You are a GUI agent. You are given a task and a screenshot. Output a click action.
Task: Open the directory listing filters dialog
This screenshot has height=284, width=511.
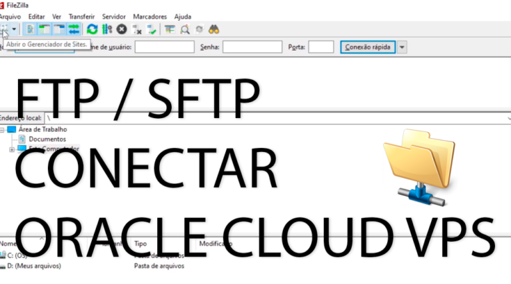click(x=170, y=29)
